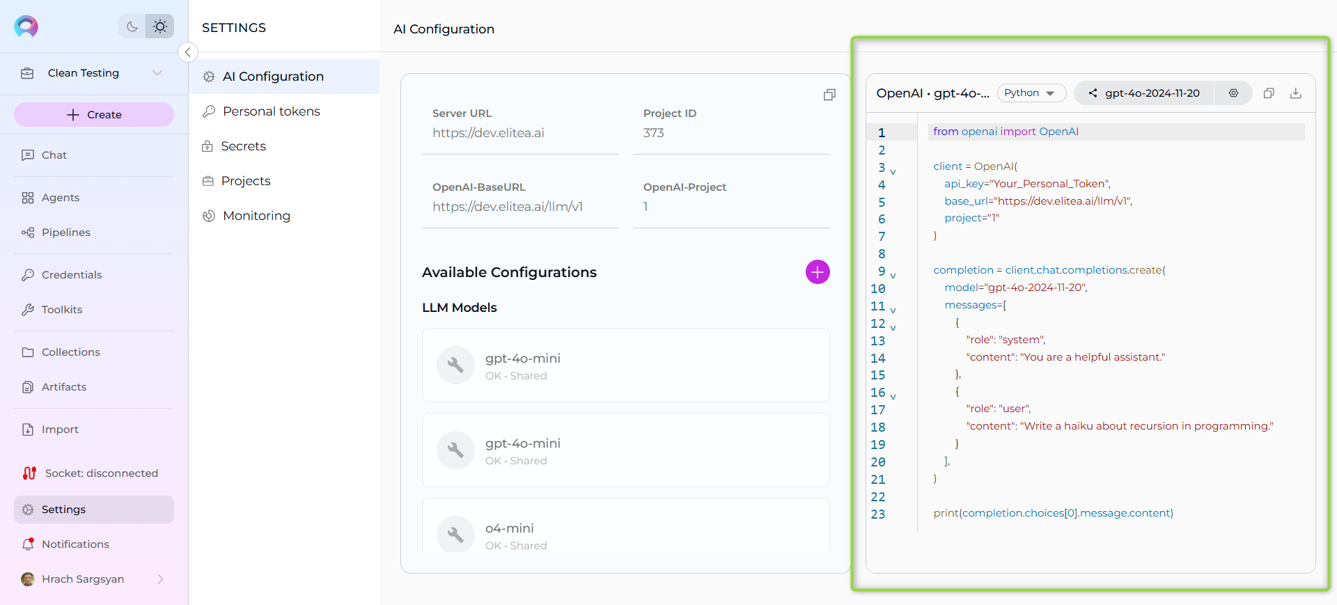Open Agents section
Image resolution: width=1337 pixels, height=605 pixels.
click(x=94, y=198)
